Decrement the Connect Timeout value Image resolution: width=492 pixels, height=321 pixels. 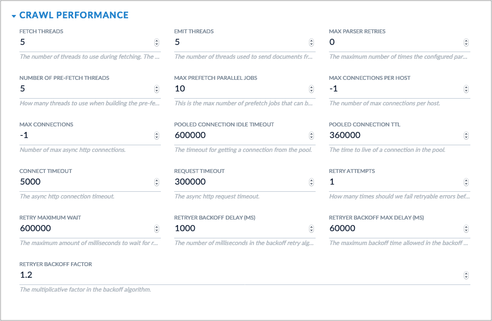click(158, 183)
